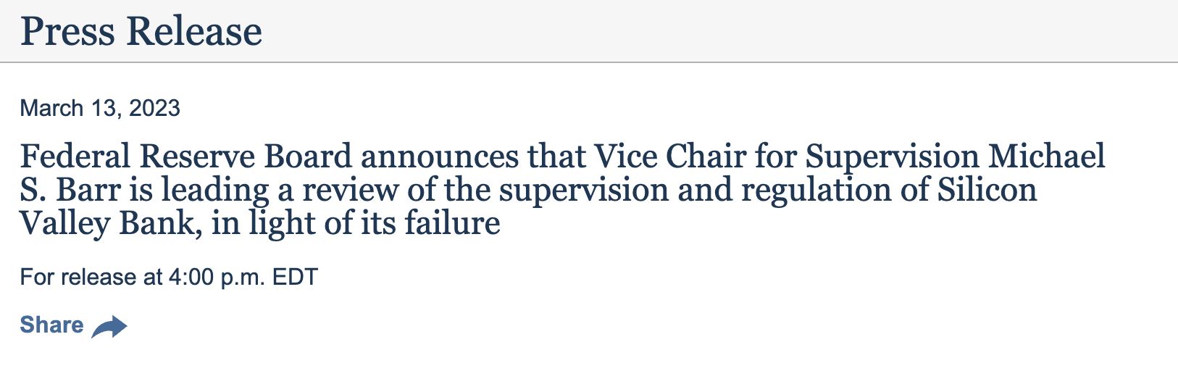This screenshot has width=1178, height=371.
Task: Click the words Federal Reserve Board in headline
Action: (x=185, y=157)
